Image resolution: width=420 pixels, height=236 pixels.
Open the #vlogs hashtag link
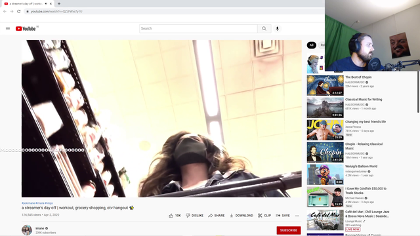[x=49, y=203]
